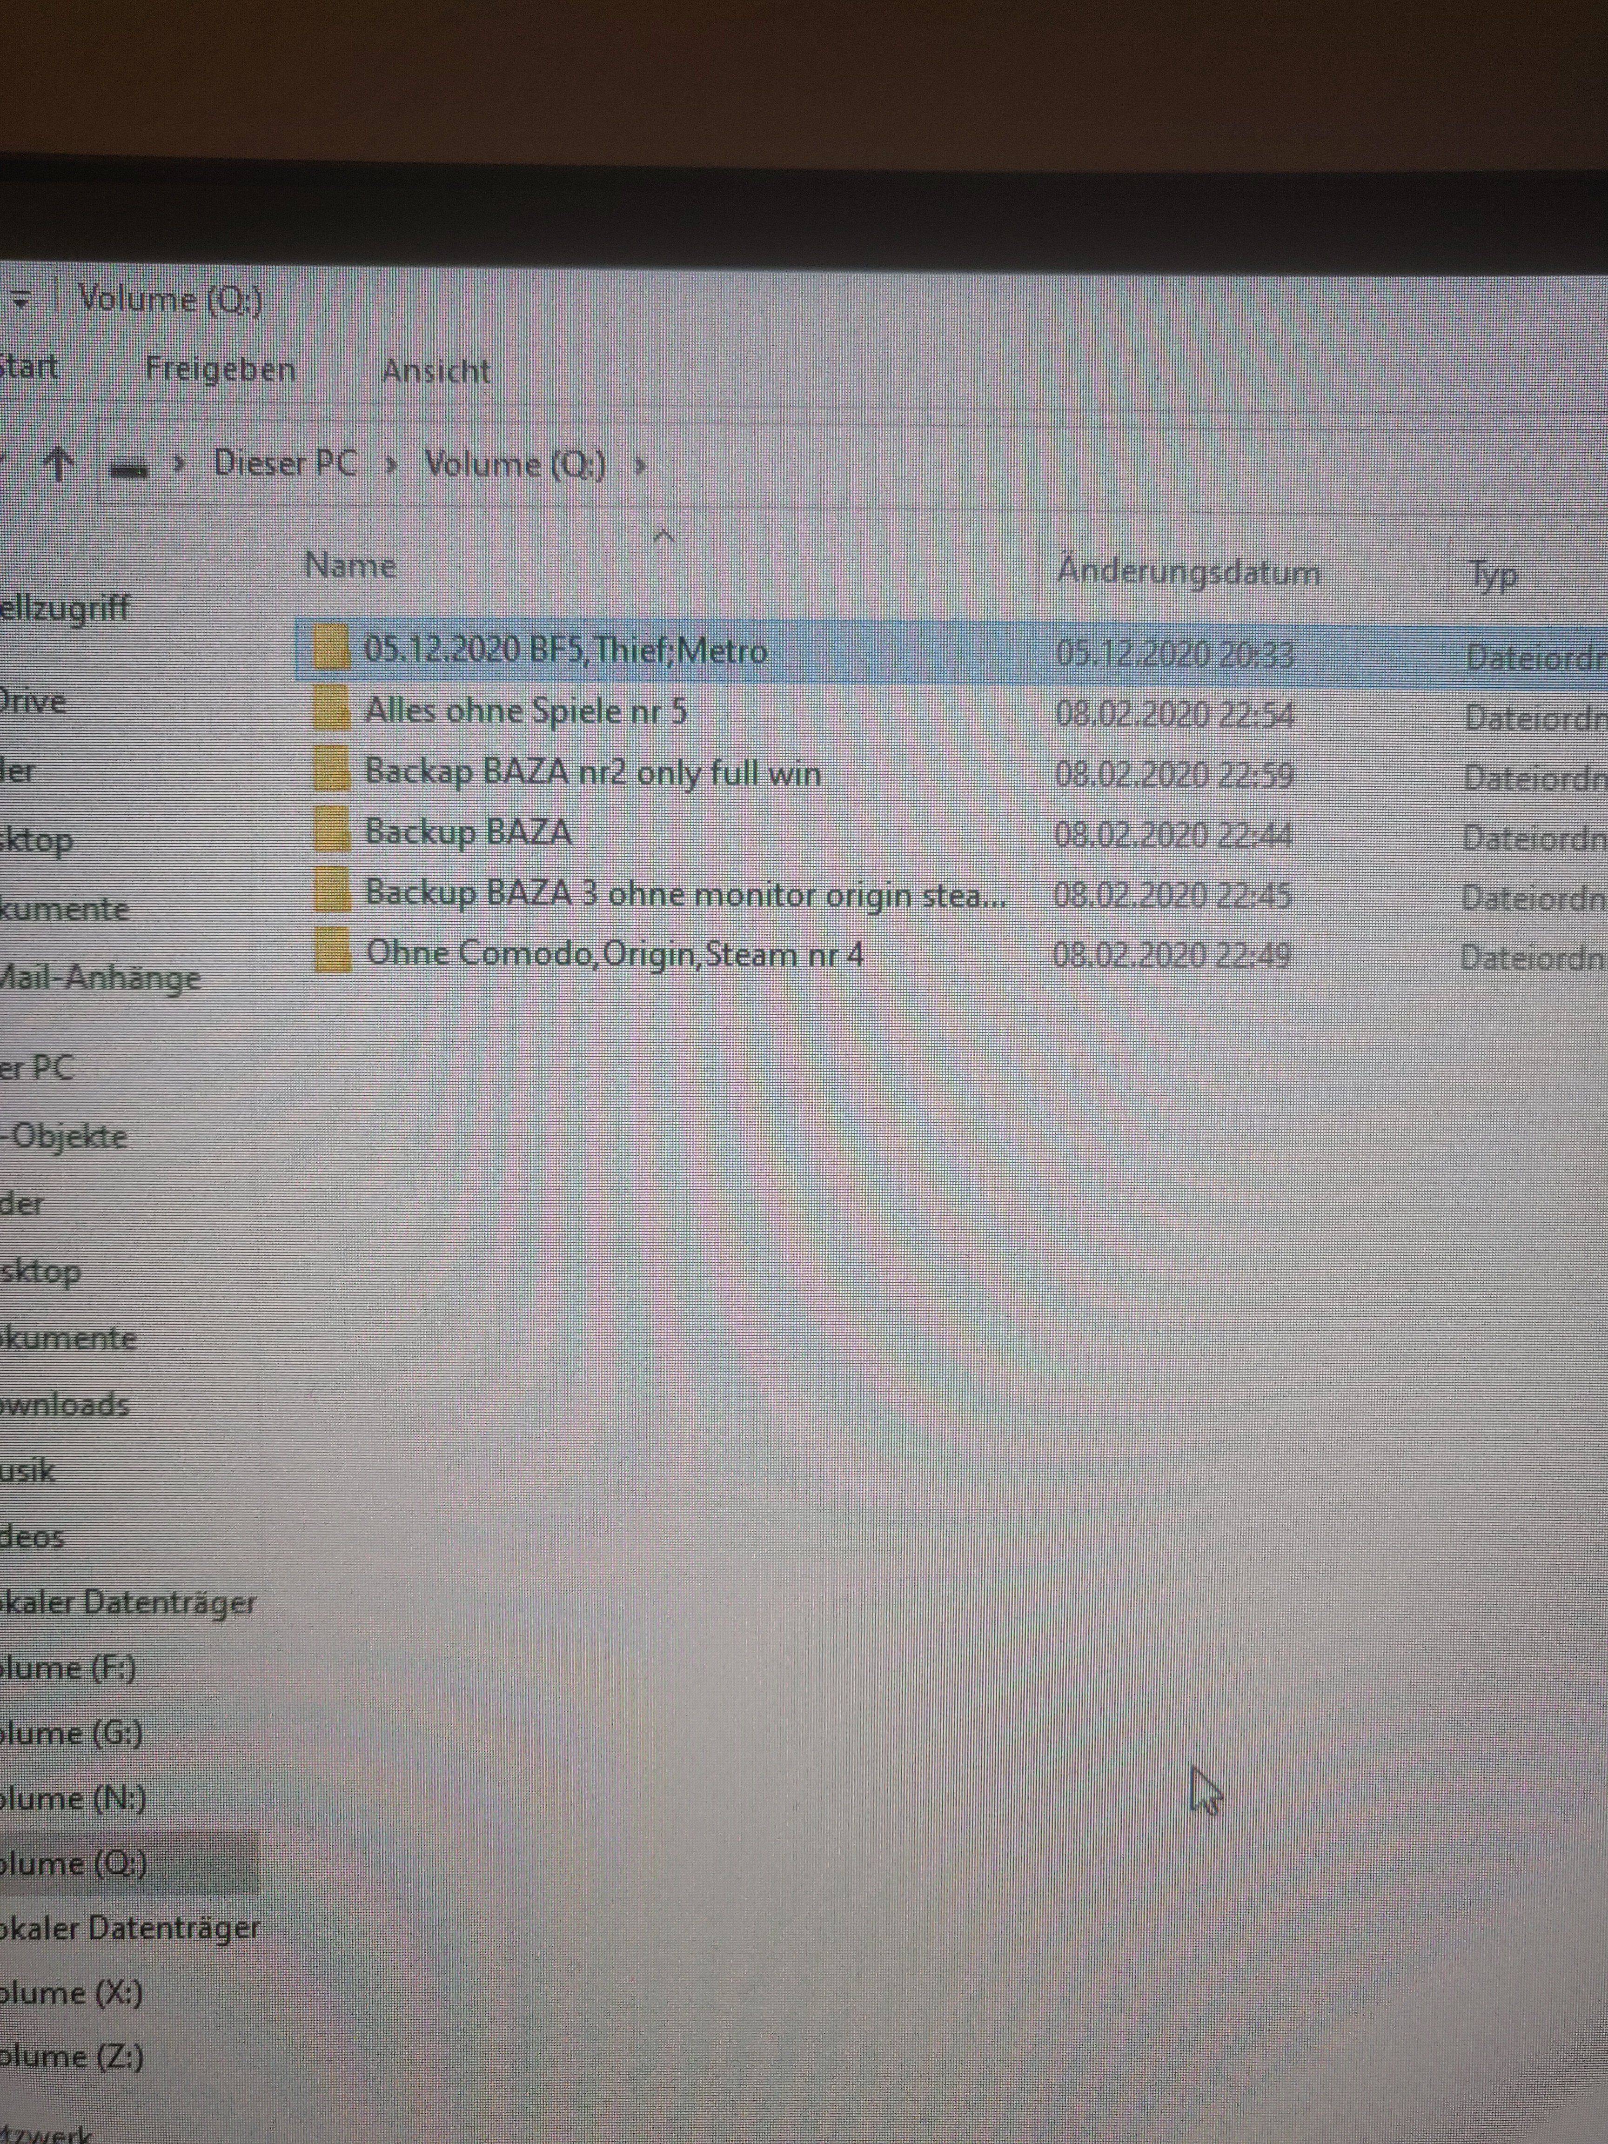Click the Alles ohne Spiele nr 5 folder icon
Image resolution: width=1608 pixels, height=2144 pixels.
click(x=331, y=710)
